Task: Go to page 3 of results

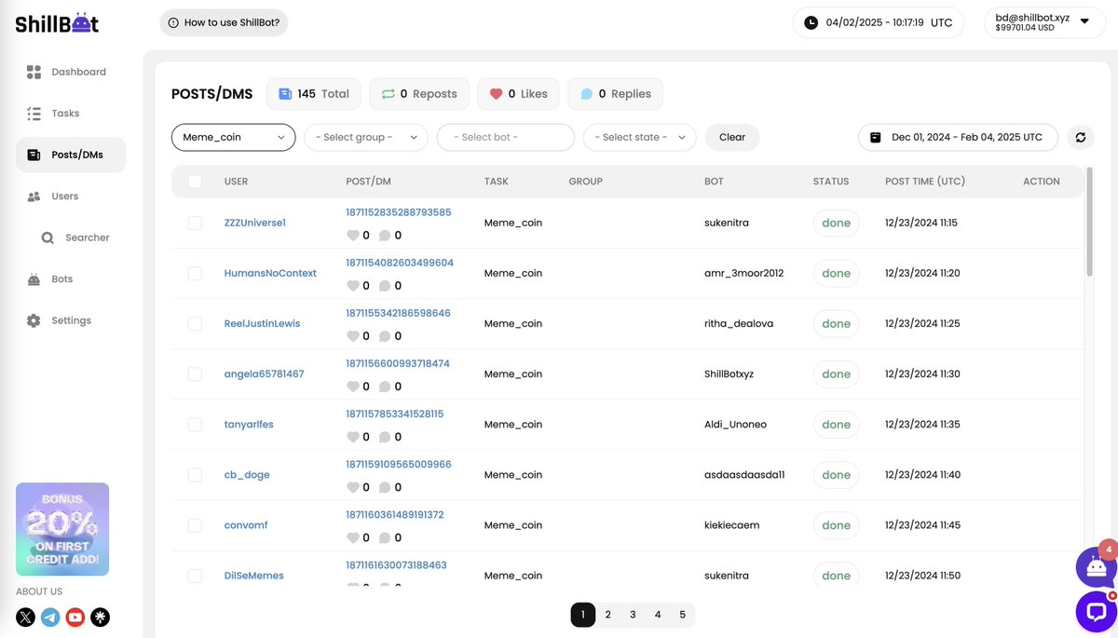Action: tap(633, 615)
